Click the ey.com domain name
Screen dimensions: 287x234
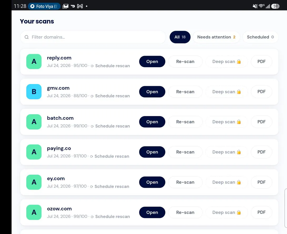[56, 179]
